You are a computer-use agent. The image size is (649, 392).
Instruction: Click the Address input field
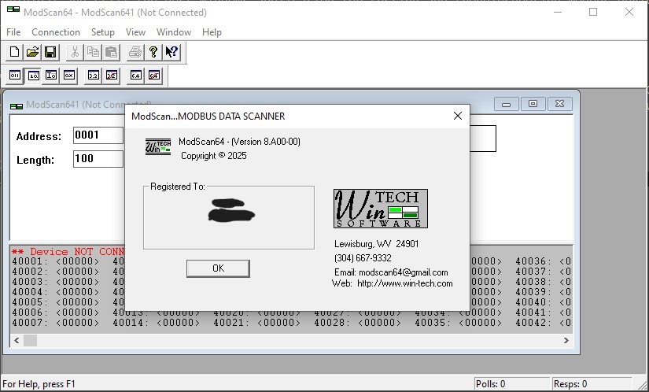98,135
